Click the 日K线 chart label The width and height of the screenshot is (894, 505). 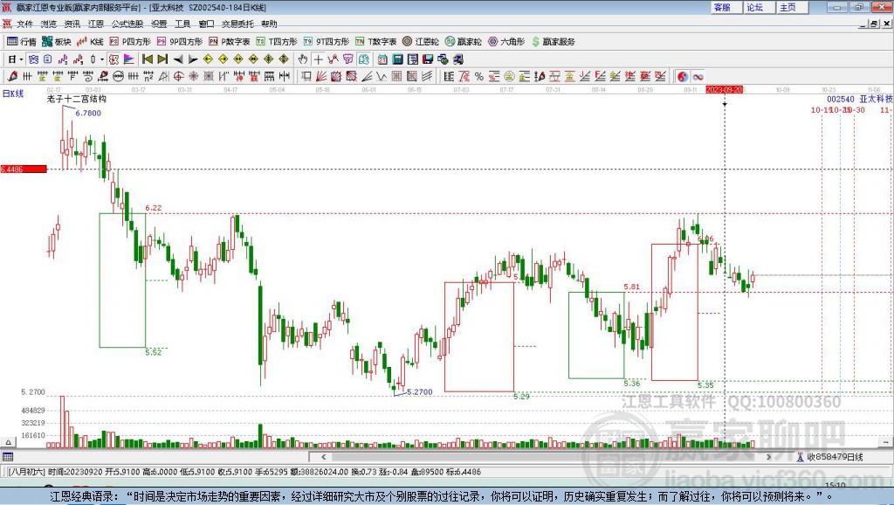pyautogui.click(x=13, y=93)
